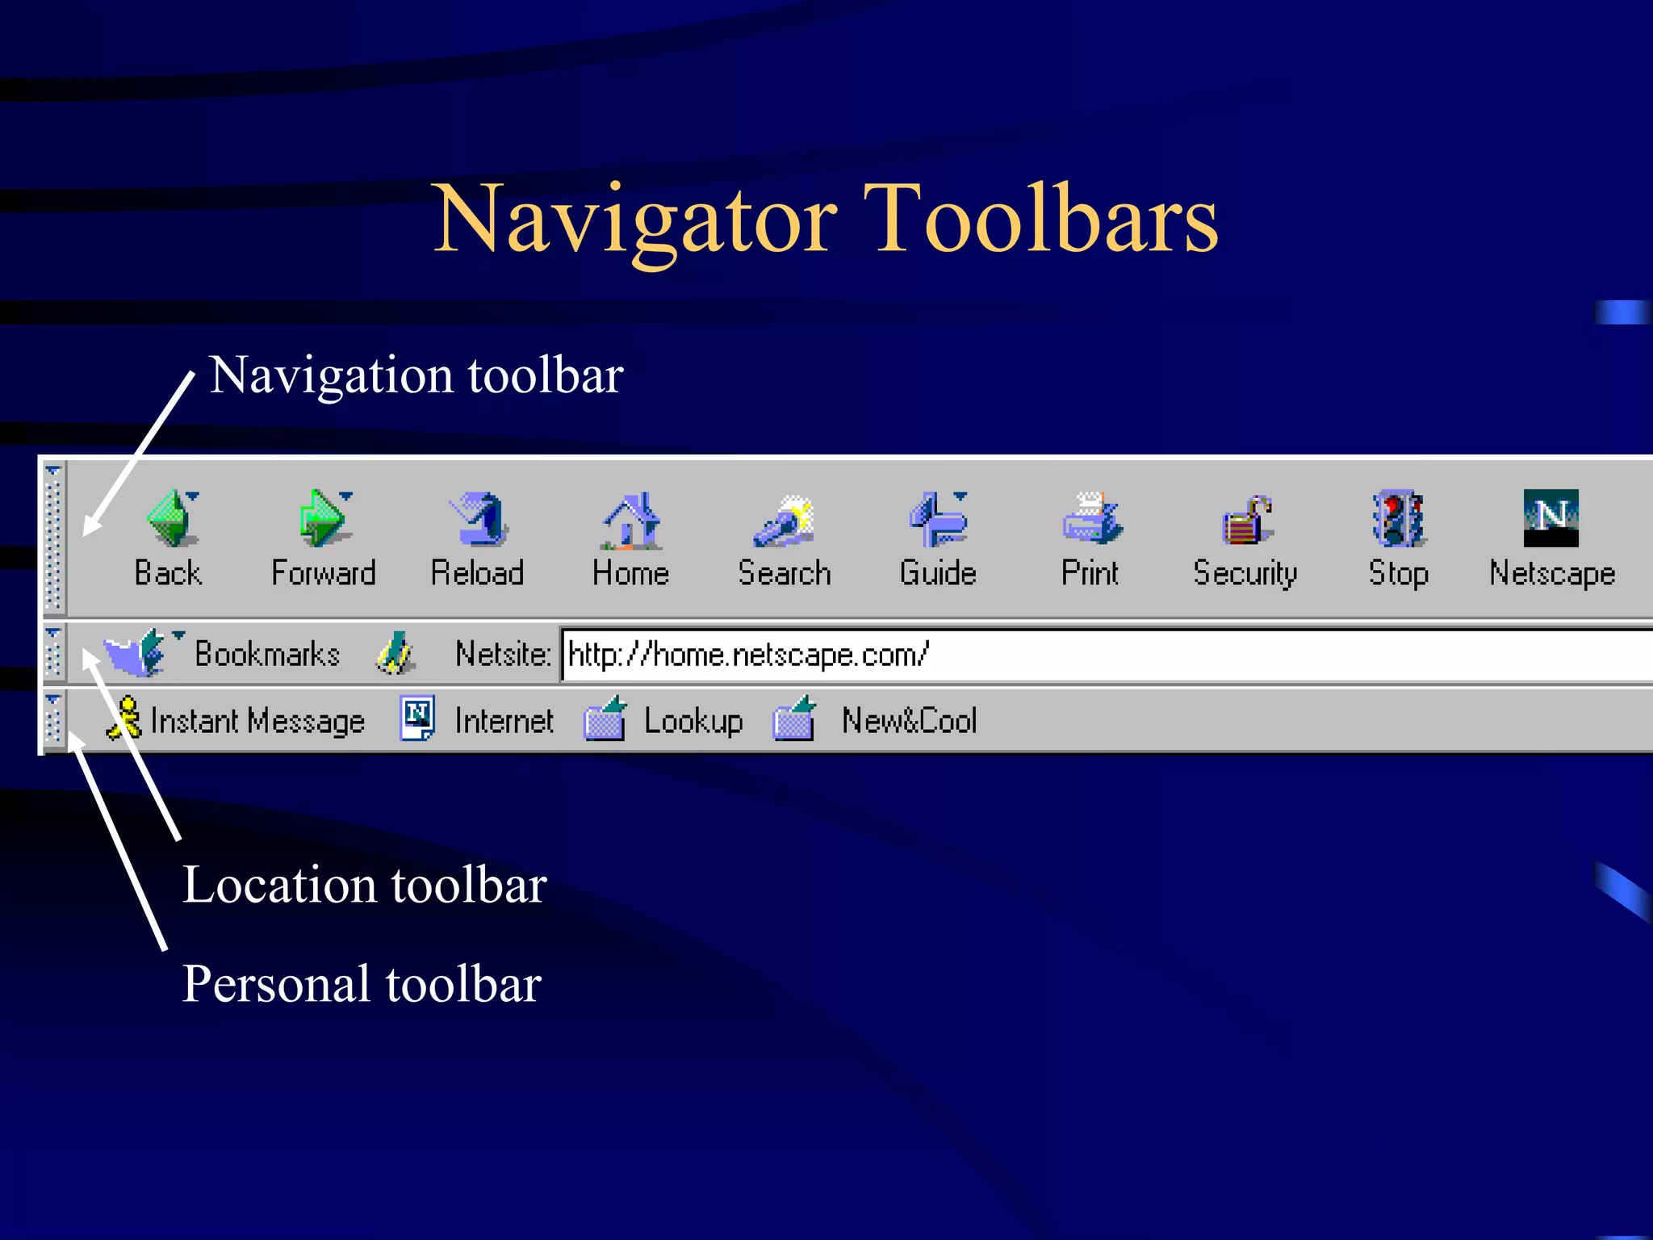Click the Guide text label
The width and height of the screenshot is (1653, 1240).
[x=938, y=572]
